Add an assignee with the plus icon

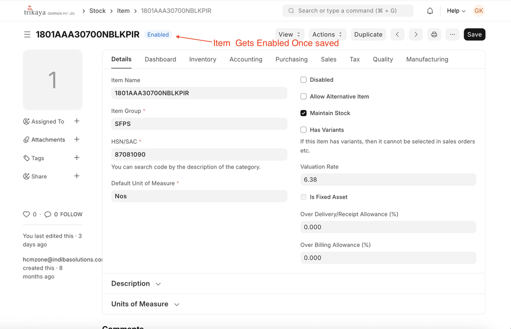tap(77, 121)
